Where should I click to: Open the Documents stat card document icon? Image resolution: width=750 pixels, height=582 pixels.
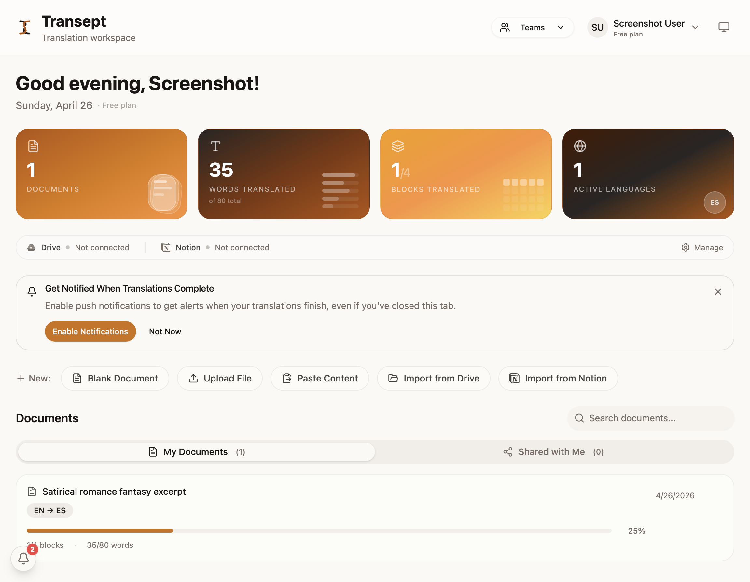33,146
